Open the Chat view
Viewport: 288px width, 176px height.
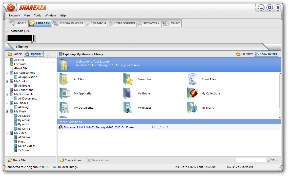[171, 23]
